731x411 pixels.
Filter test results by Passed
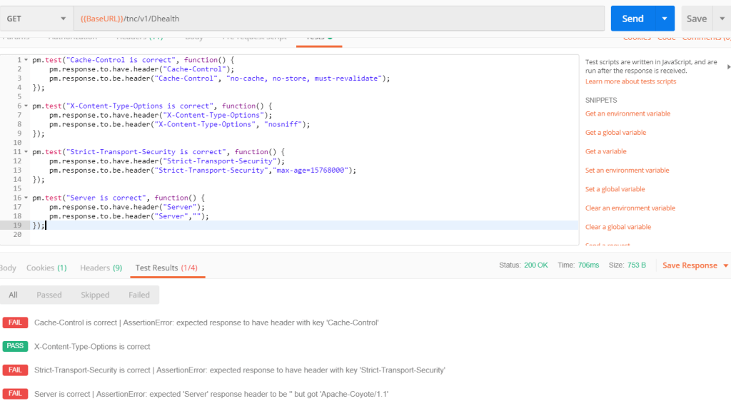tap(49, 295)
